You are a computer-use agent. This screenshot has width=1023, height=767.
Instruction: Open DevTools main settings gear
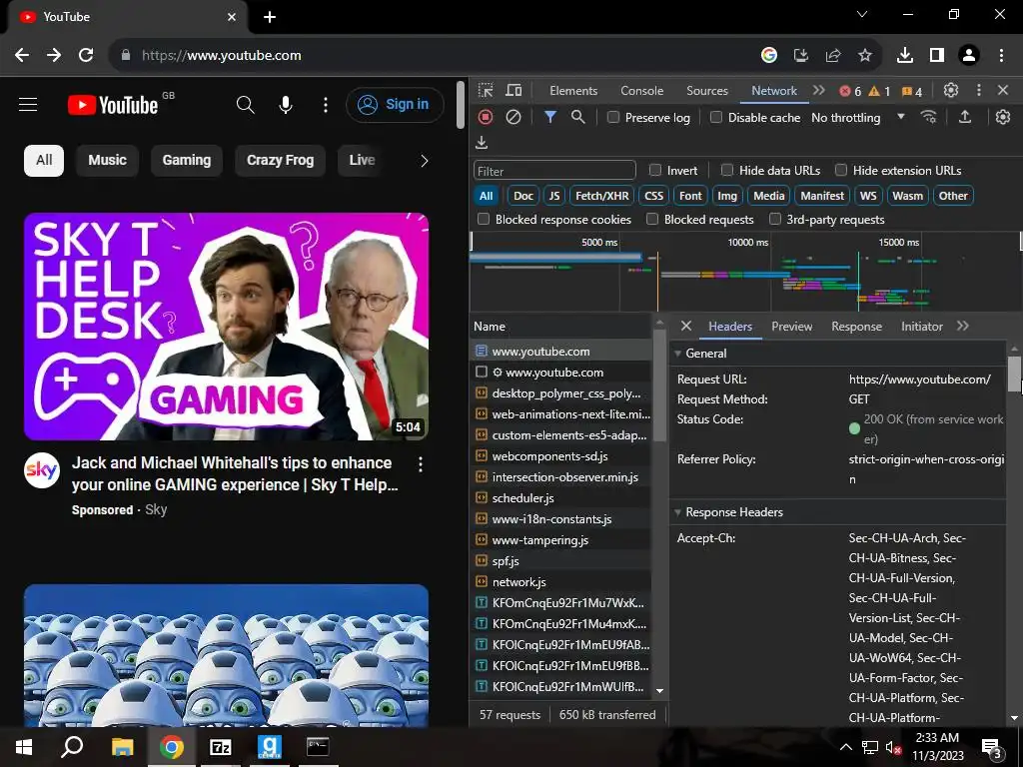[x=951, y=90]
